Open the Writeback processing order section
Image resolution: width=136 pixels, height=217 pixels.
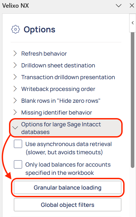(54, 89)
